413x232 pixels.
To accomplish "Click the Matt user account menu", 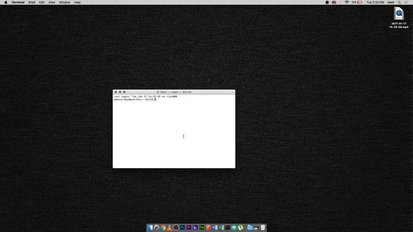I will [x=390, y=3].
